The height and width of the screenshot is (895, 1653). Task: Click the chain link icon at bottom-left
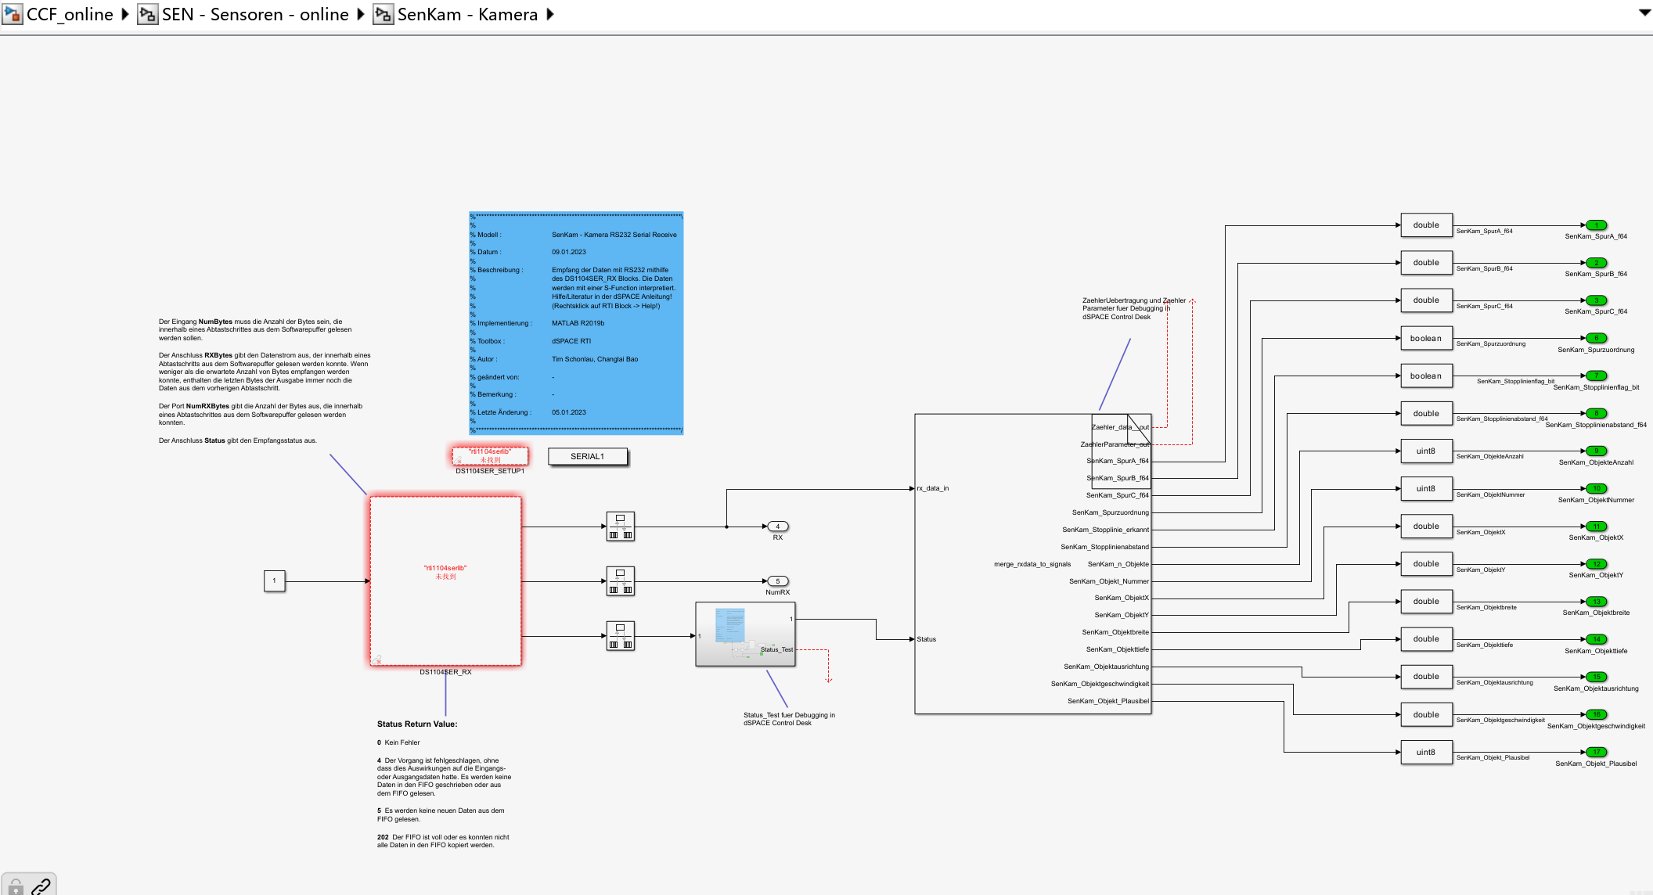[x=41, y=886]
